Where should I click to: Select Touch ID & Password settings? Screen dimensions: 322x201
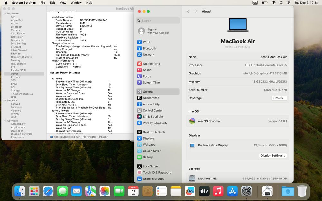point(157,172)
